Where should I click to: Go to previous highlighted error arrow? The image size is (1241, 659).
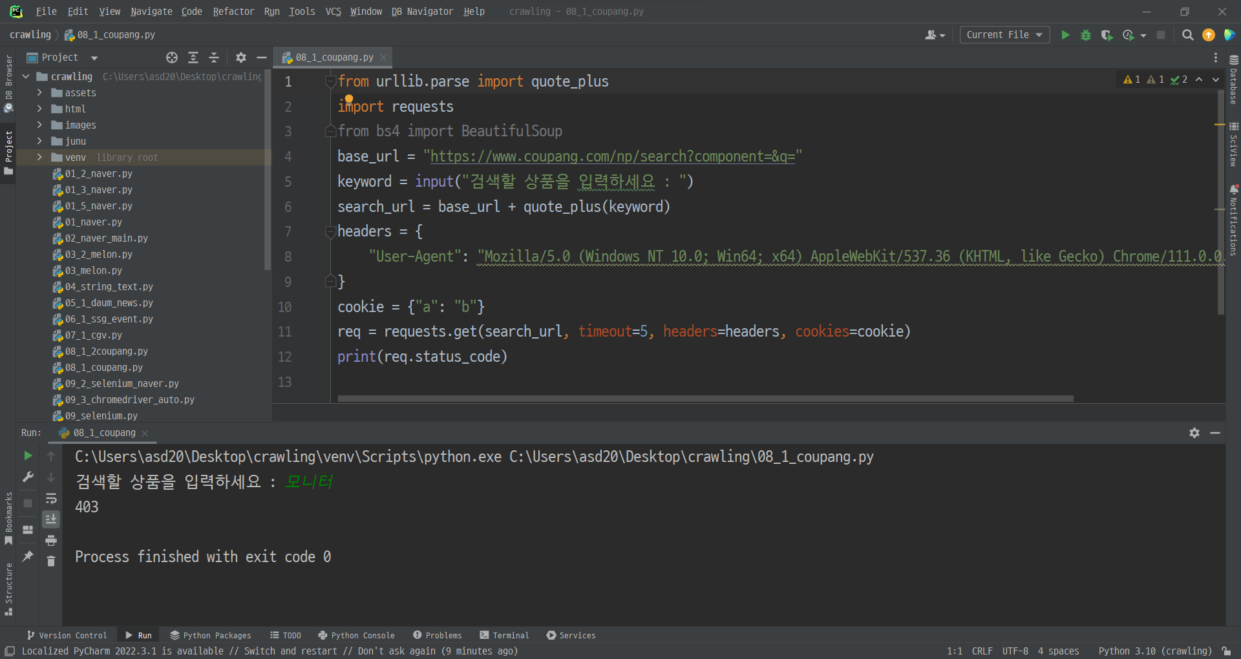click(x=1199, y=79)
